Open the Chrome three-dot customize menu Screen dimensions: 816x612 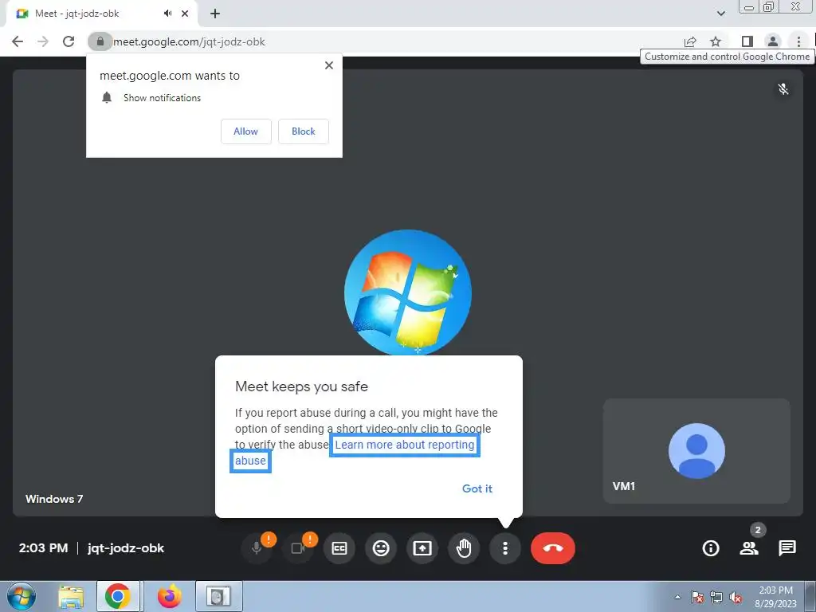(x=798, y=41)
